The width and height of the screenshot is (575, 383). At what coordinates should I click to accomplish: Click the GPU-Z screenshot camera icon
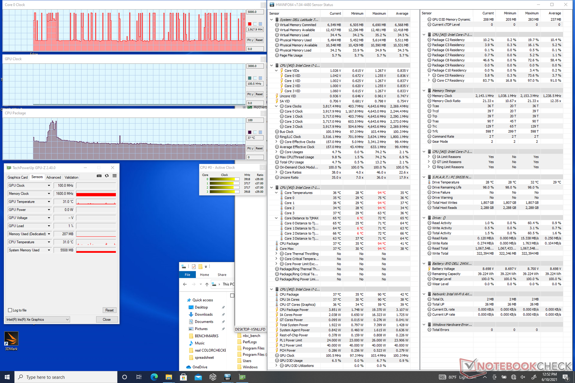(x=99, y=176)
